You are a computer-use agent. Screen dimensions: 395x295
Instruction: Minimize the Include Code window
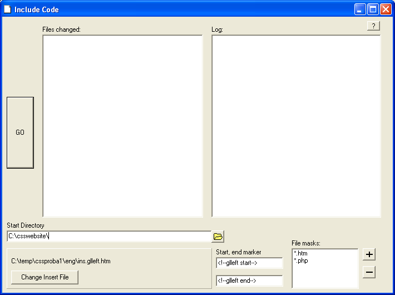[360, 9]
